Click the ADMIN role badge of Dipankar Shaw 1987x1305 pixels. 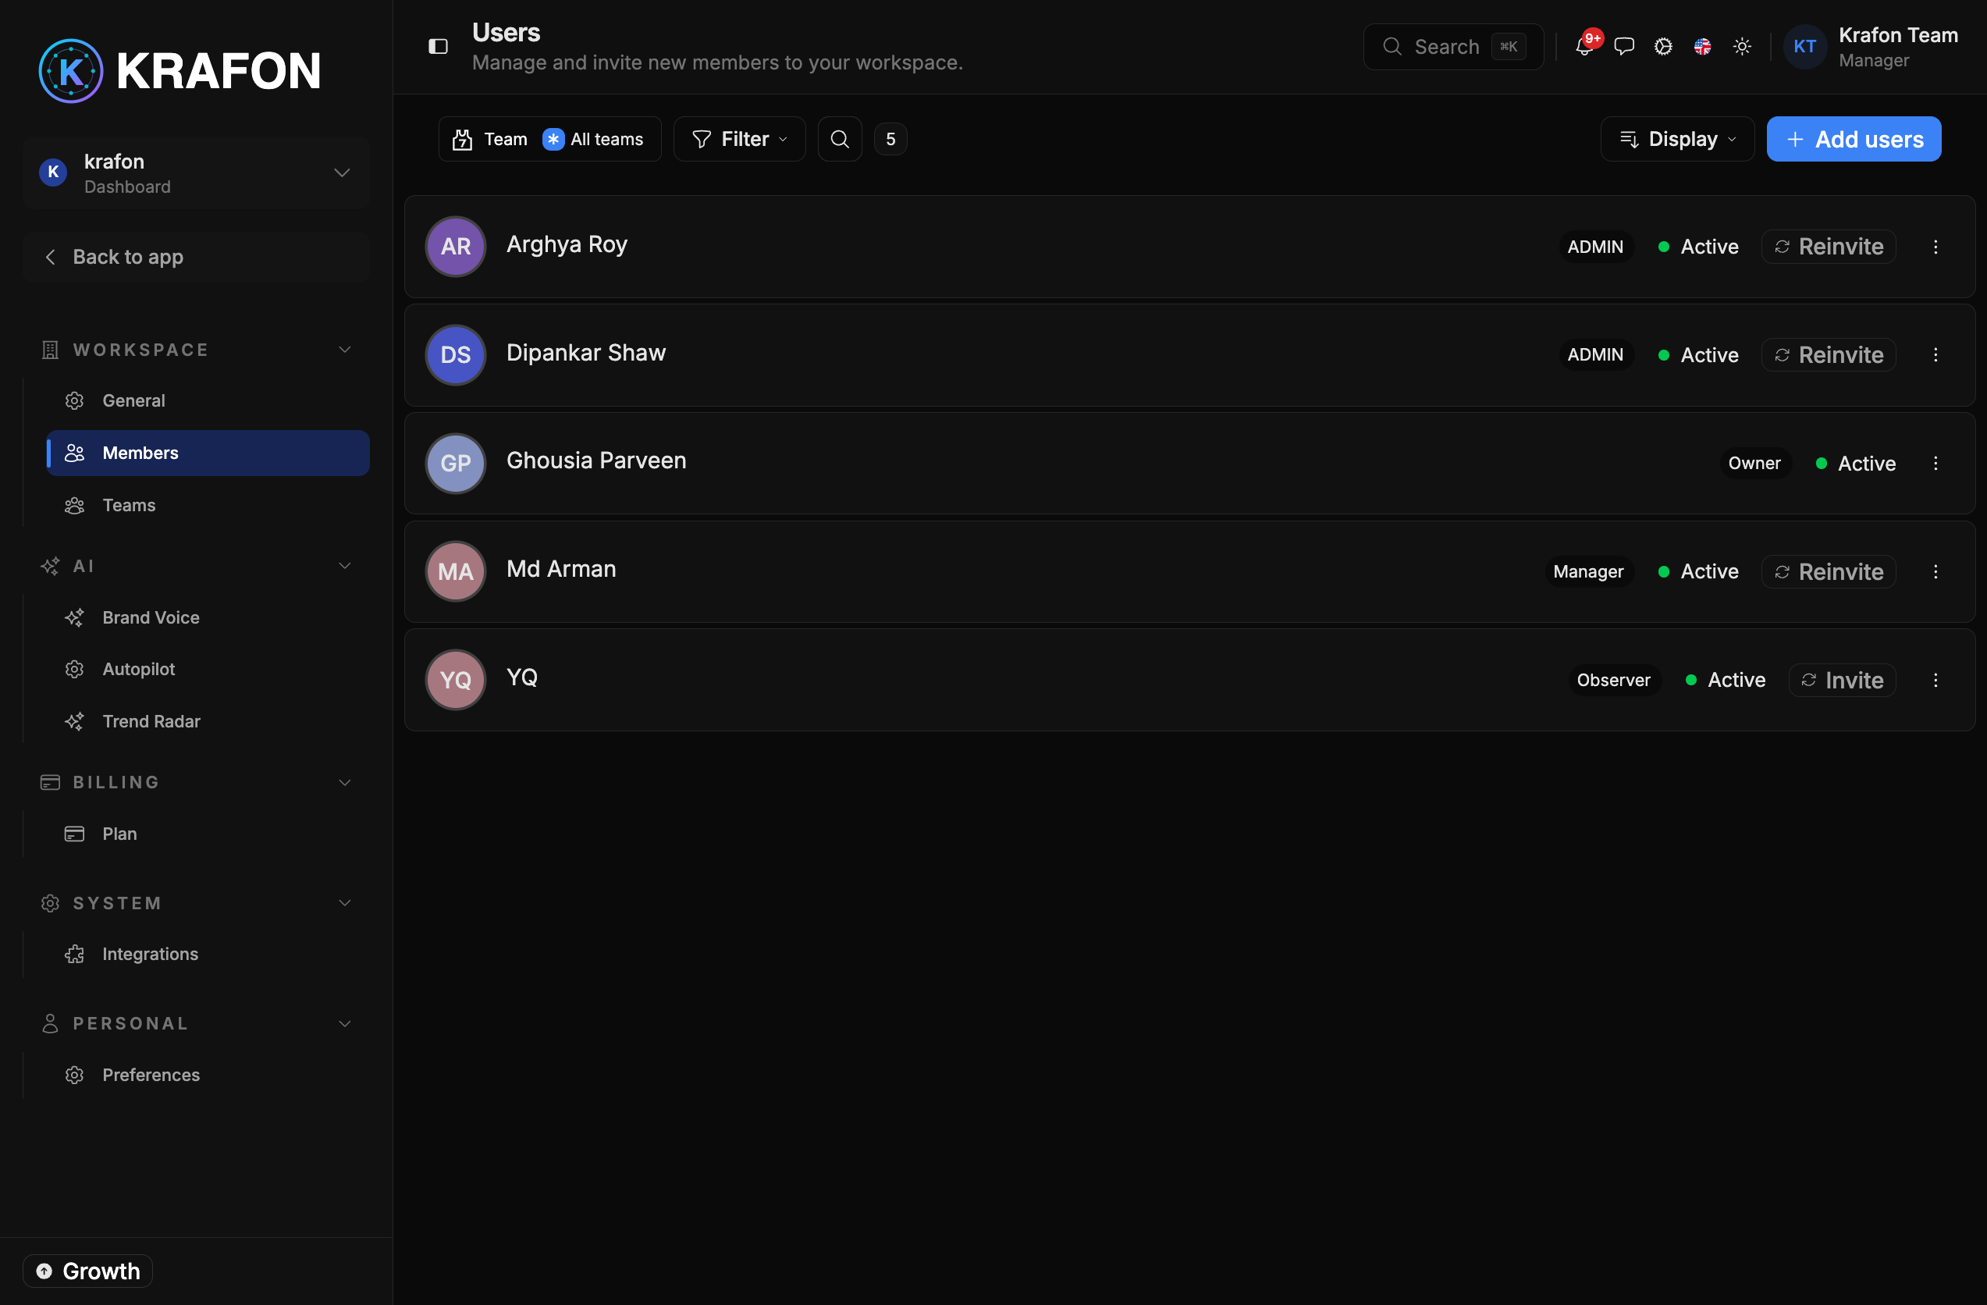(x=1595, y=355)
